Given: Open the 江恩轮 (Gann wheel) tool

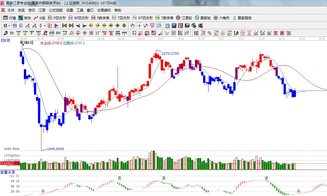Looking at the screenshot, I should (x=184, y=18).
